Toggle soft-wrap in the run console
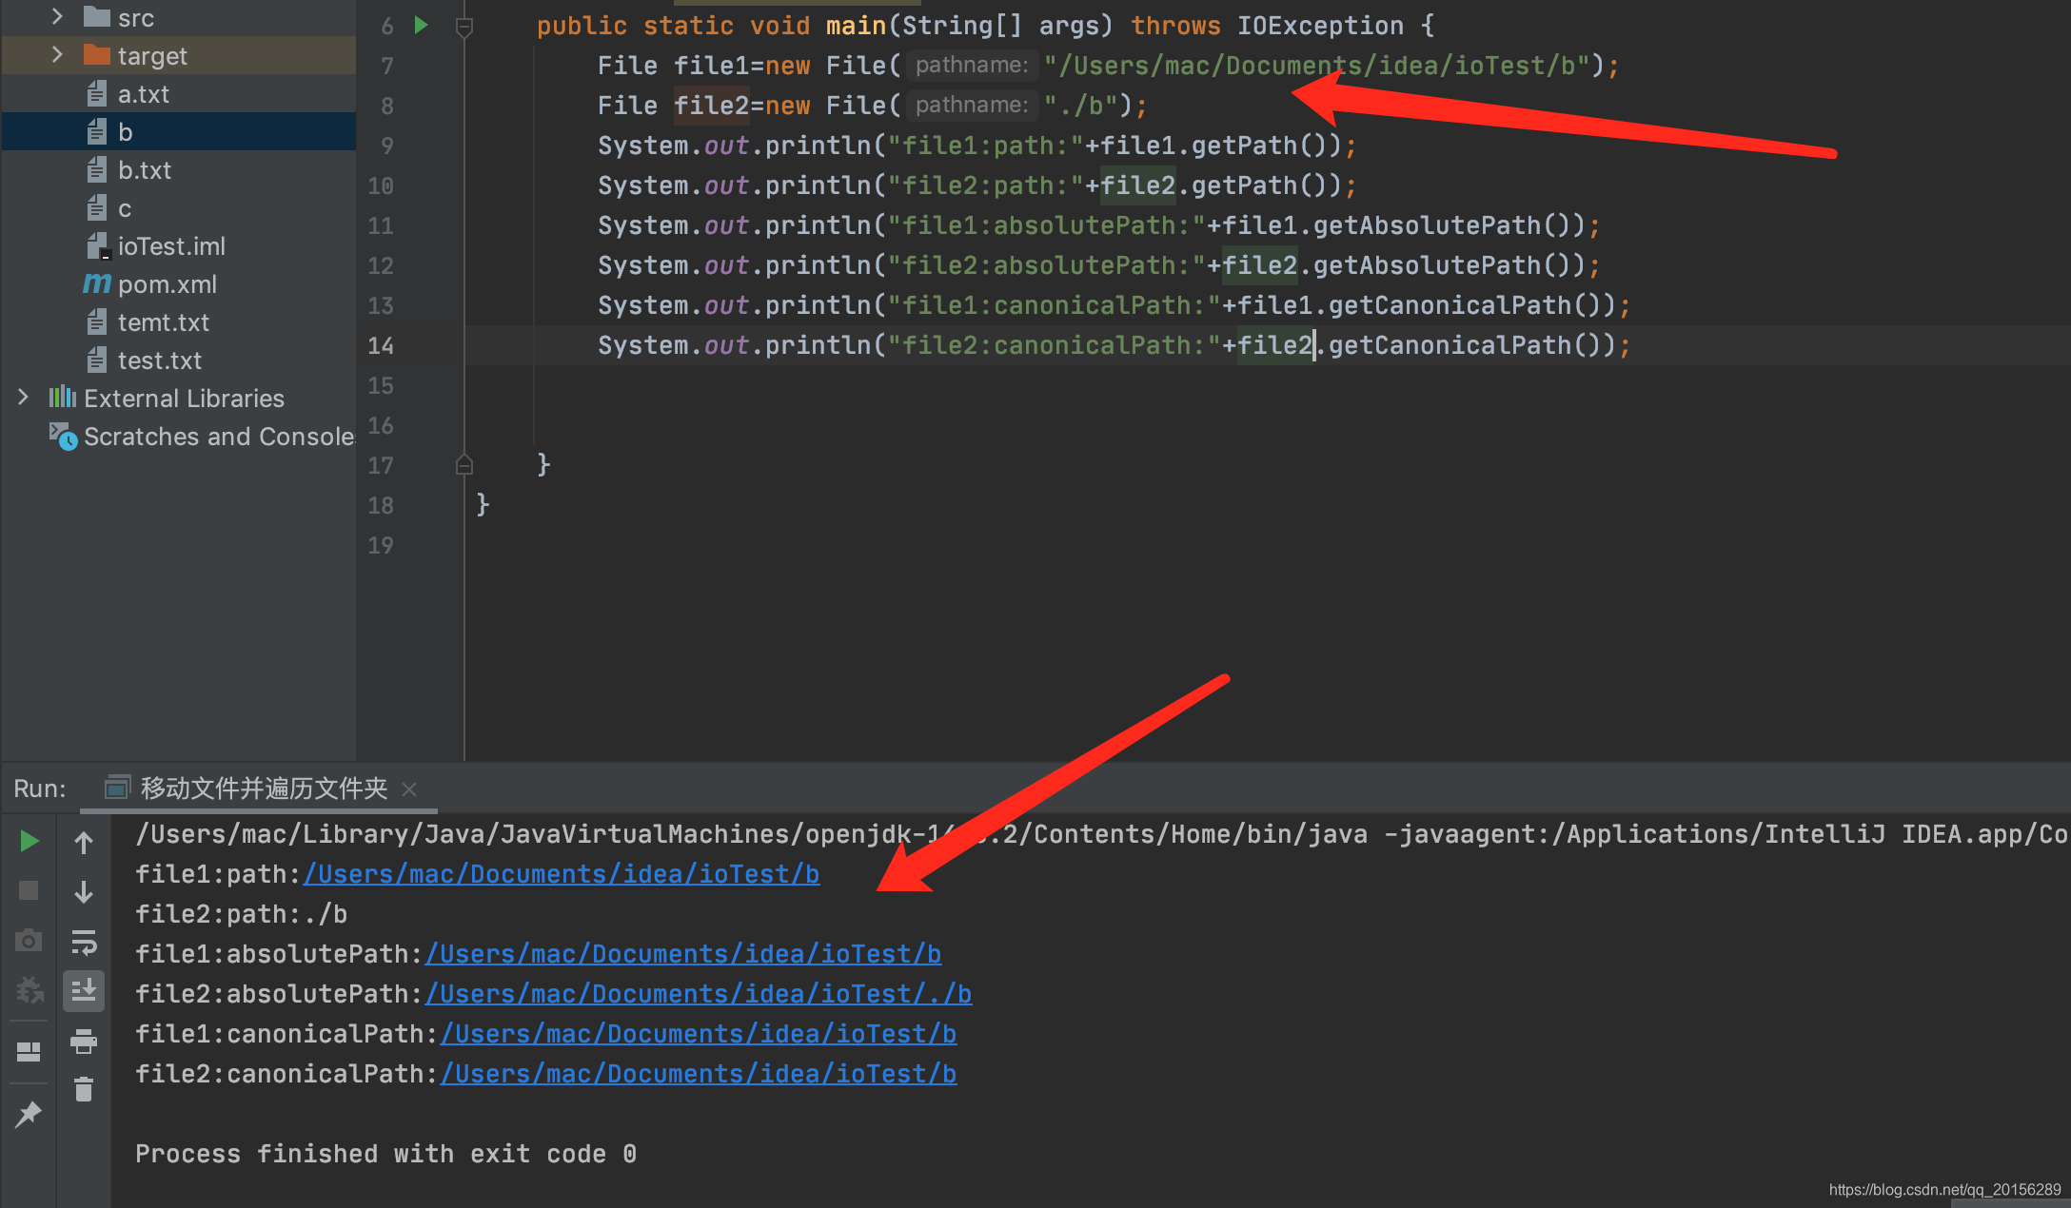The height and width of the screenshot is (1208, 2071). pyautogui.click(x=84, y=942)
